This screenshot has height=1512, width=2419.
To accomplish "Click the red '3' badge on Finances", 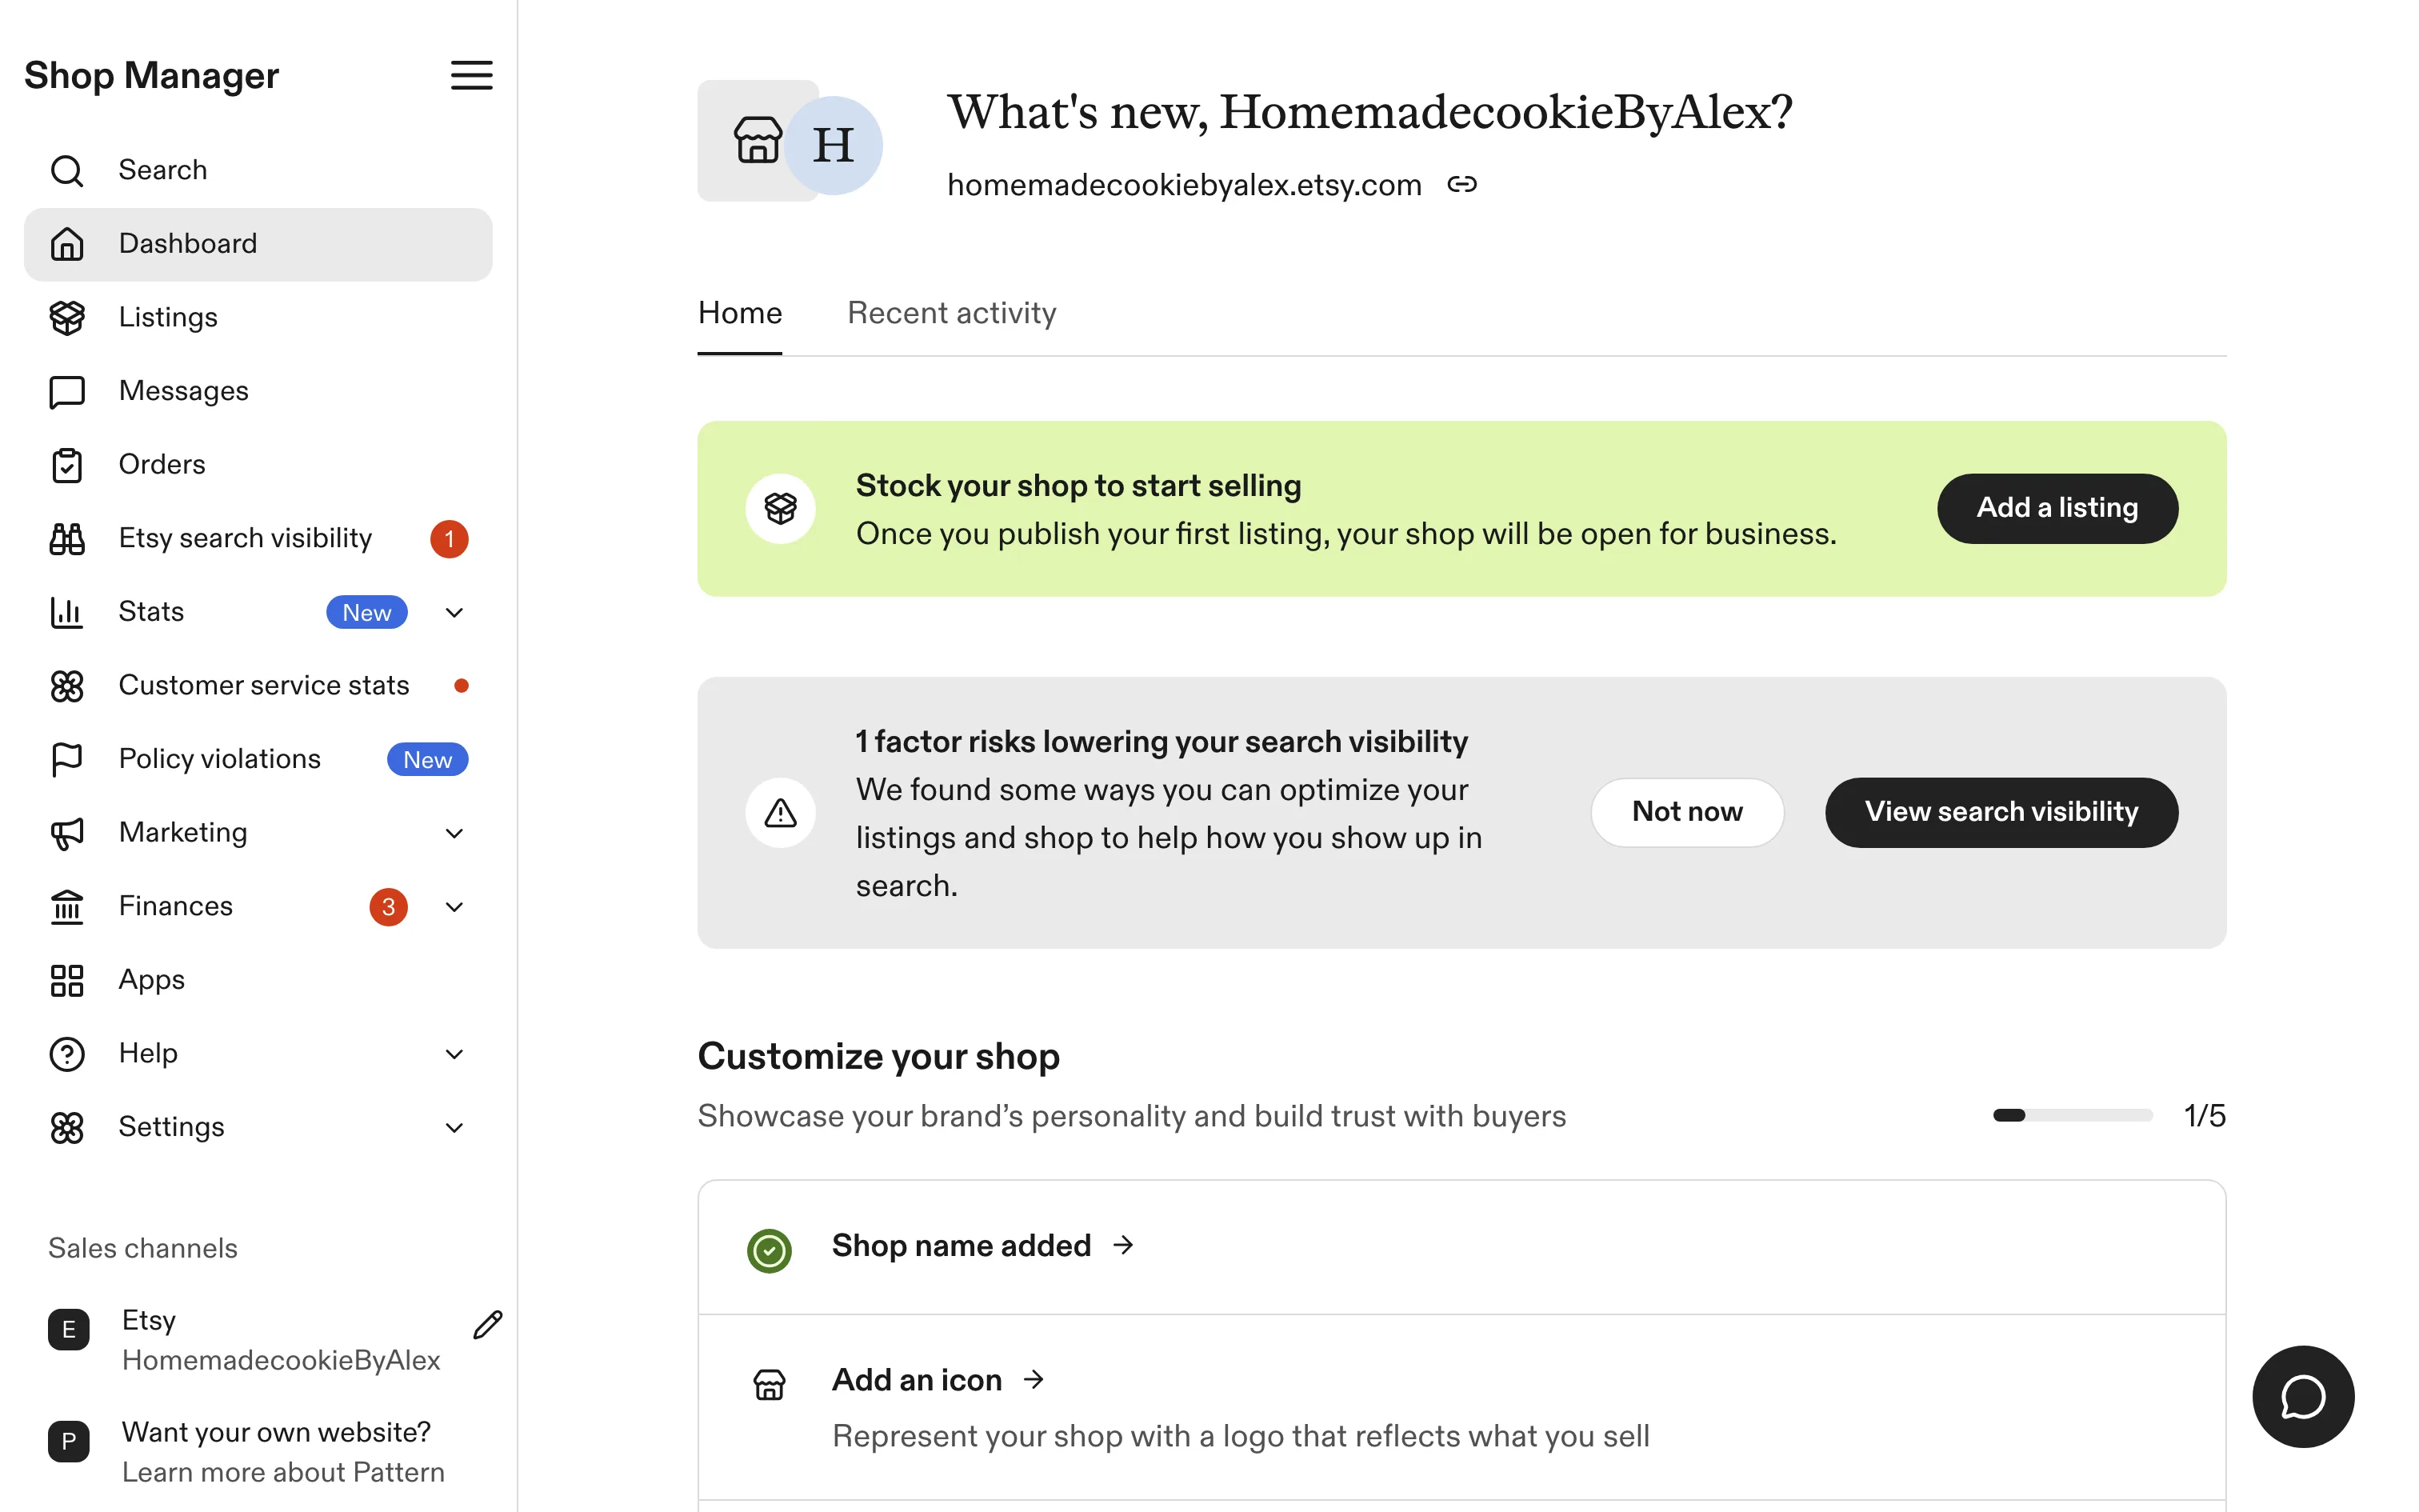I will 388,907.
